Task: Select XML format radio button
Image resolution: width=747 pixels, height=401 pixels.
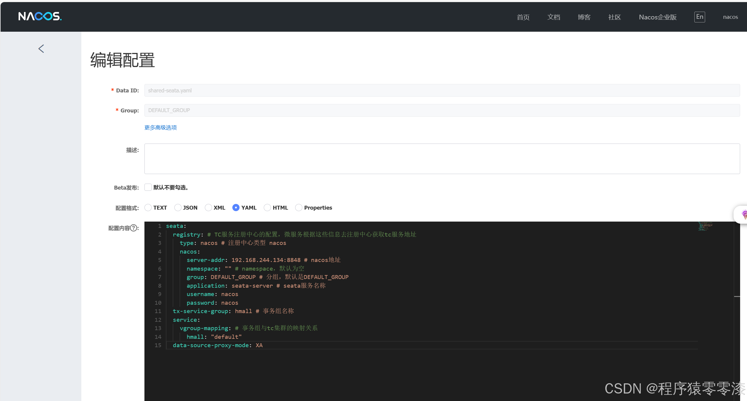Action: (x=208, y=208)
